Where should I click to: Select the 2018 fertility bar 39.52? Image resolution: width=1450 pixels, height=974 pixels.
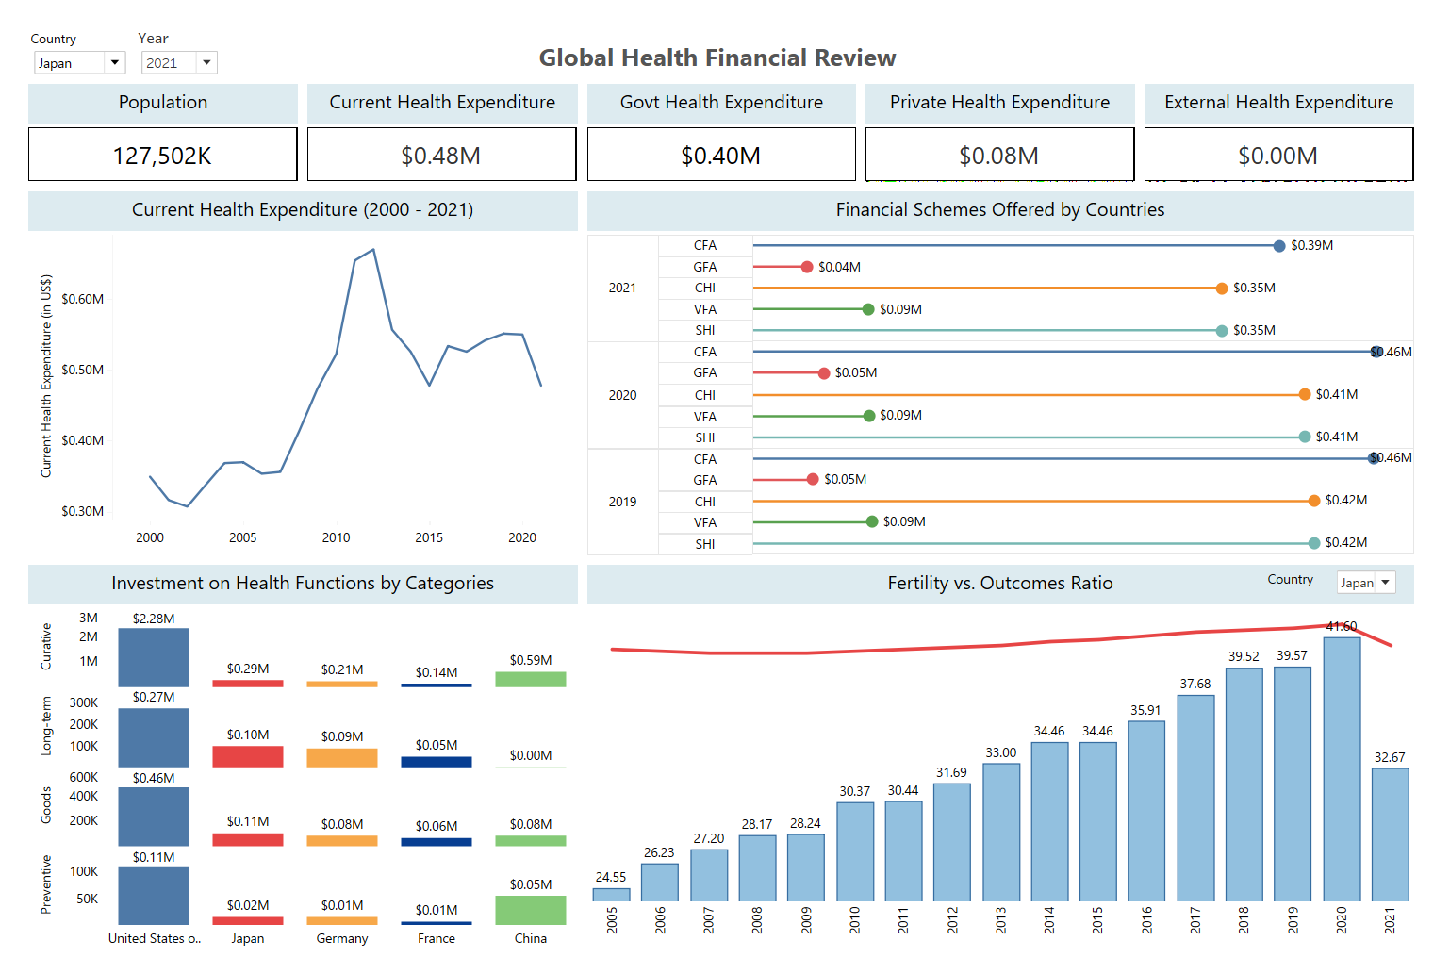click(1244, 784)
